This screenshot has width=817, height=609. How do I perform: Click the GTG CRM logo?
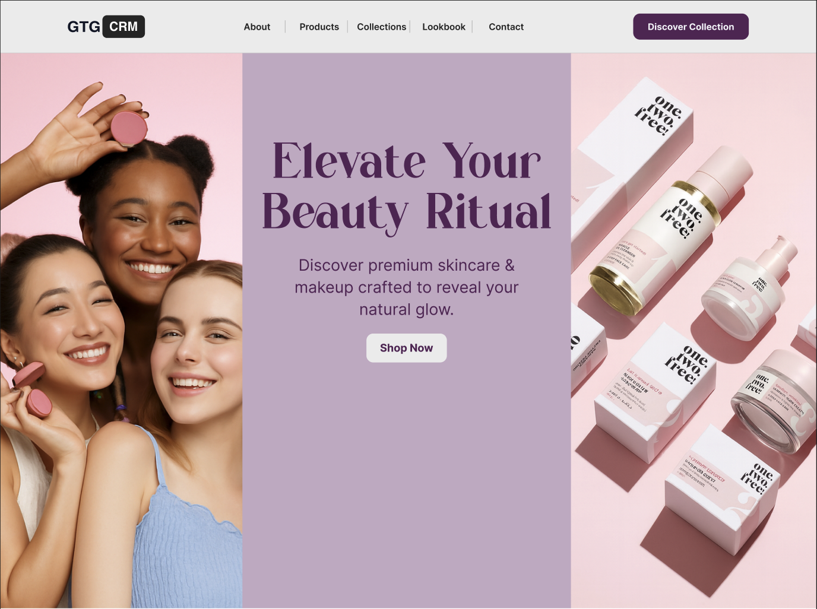pos(106,27)
